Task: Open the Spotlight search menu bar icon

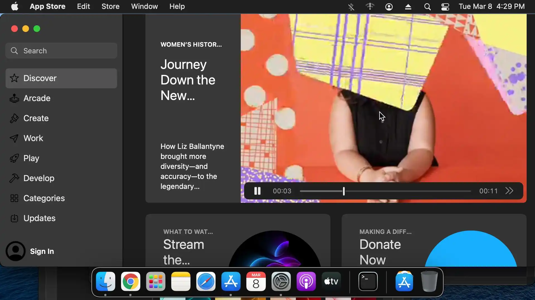Action: (x=427, y=7)
